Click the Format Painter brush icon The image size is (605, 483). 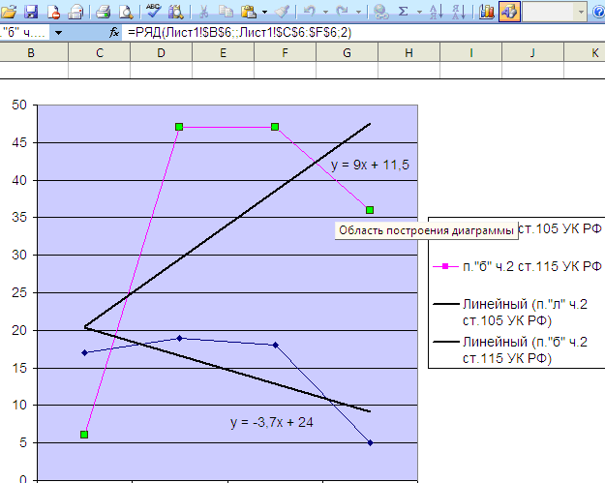click(x=282, y=12)
